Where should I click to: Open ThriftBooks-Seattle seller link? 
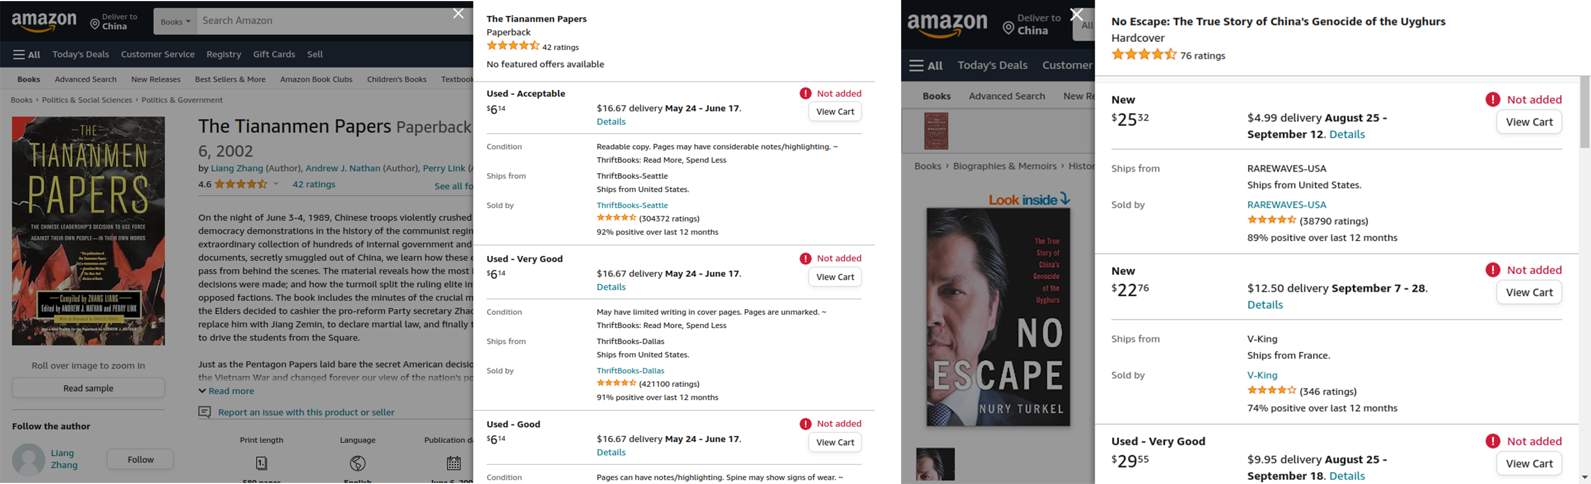[x=632, y=205]
